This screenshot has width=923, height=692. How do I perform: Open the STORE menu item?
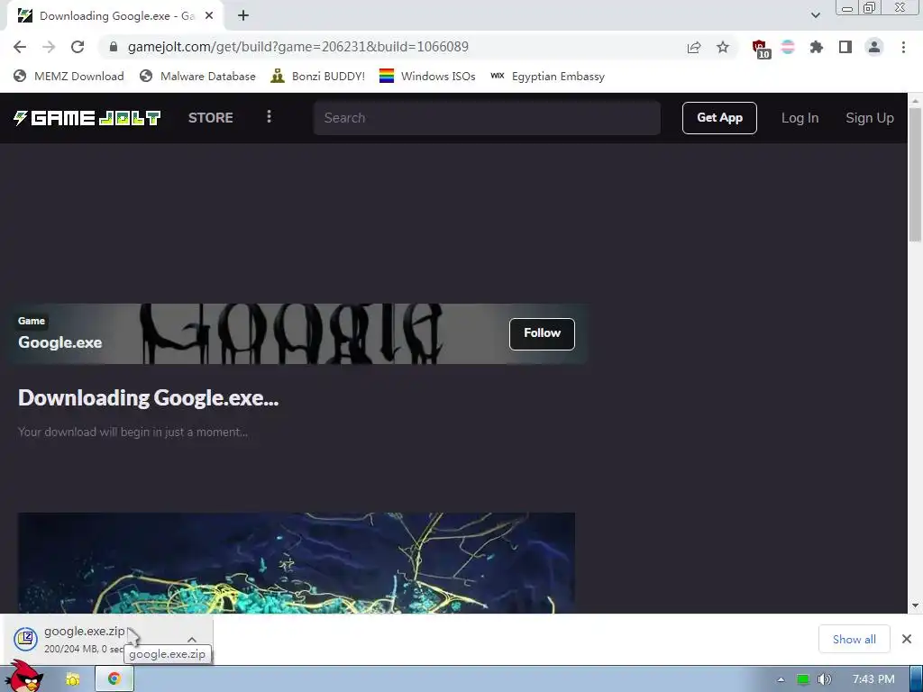pos(211,118)
